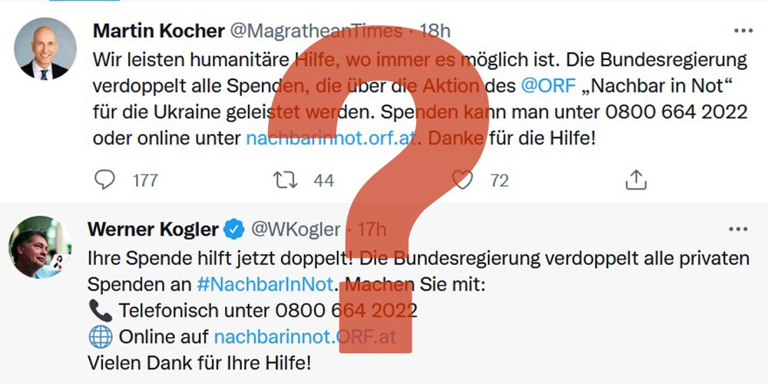Image resolution: width=768 pixels, height=384 pixels.
Task: Open nachbarinnot.ORF.at link in Kogler's tweet
Action: click(x=305, y=336)
